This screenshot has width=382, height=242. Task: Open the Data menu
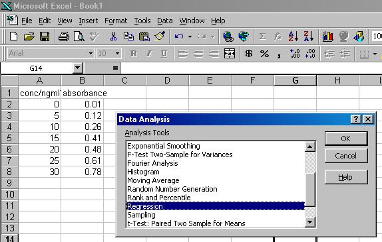point(164,21)
